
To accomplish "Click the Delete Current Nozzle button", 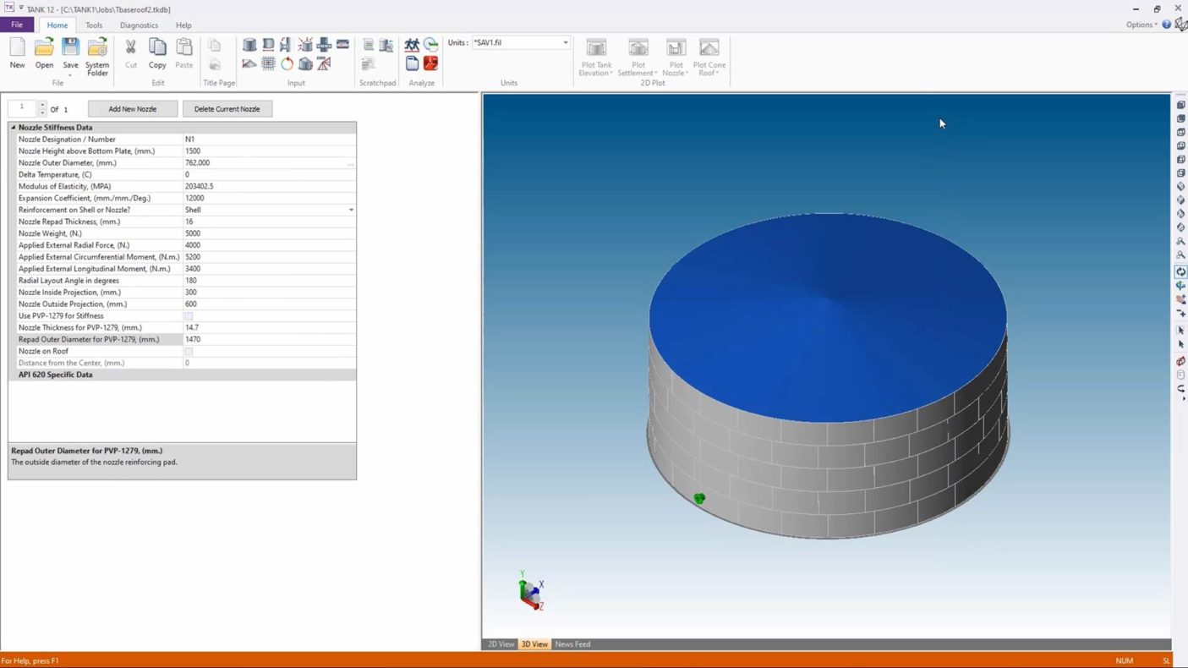I will pyautogui.click(x=227, y=109).
